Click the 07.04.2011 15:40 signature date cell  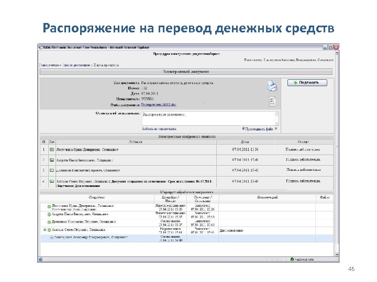(x=245, y=160)
